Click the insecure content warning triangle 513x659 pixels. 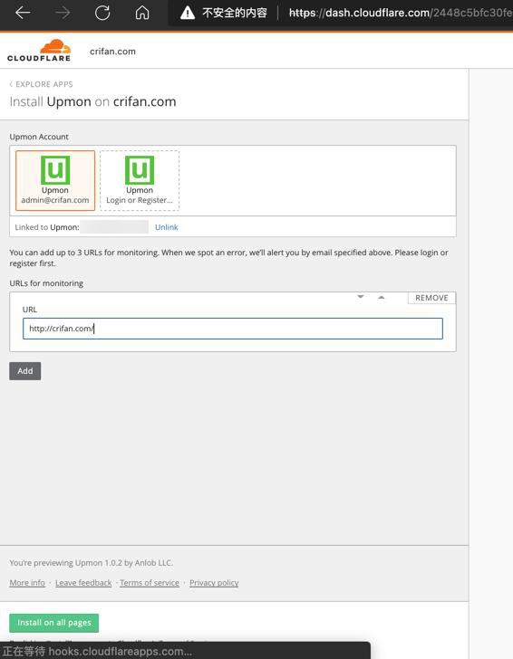[x=188, y=13]
